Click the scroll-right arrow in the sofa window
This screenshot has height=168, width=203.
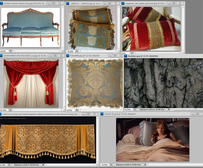point(60,51)
